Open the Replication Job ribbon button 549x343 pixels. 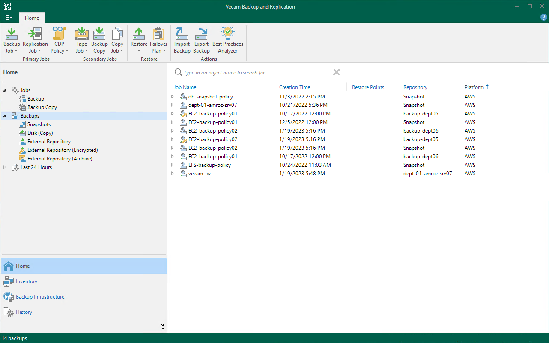(35, 40)
